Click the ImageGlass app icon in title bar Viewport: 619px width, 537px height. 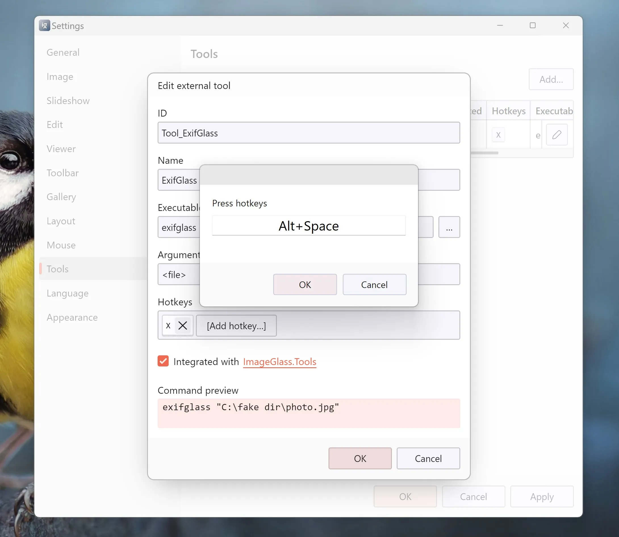pyautogui.click(x=44, y=26)
